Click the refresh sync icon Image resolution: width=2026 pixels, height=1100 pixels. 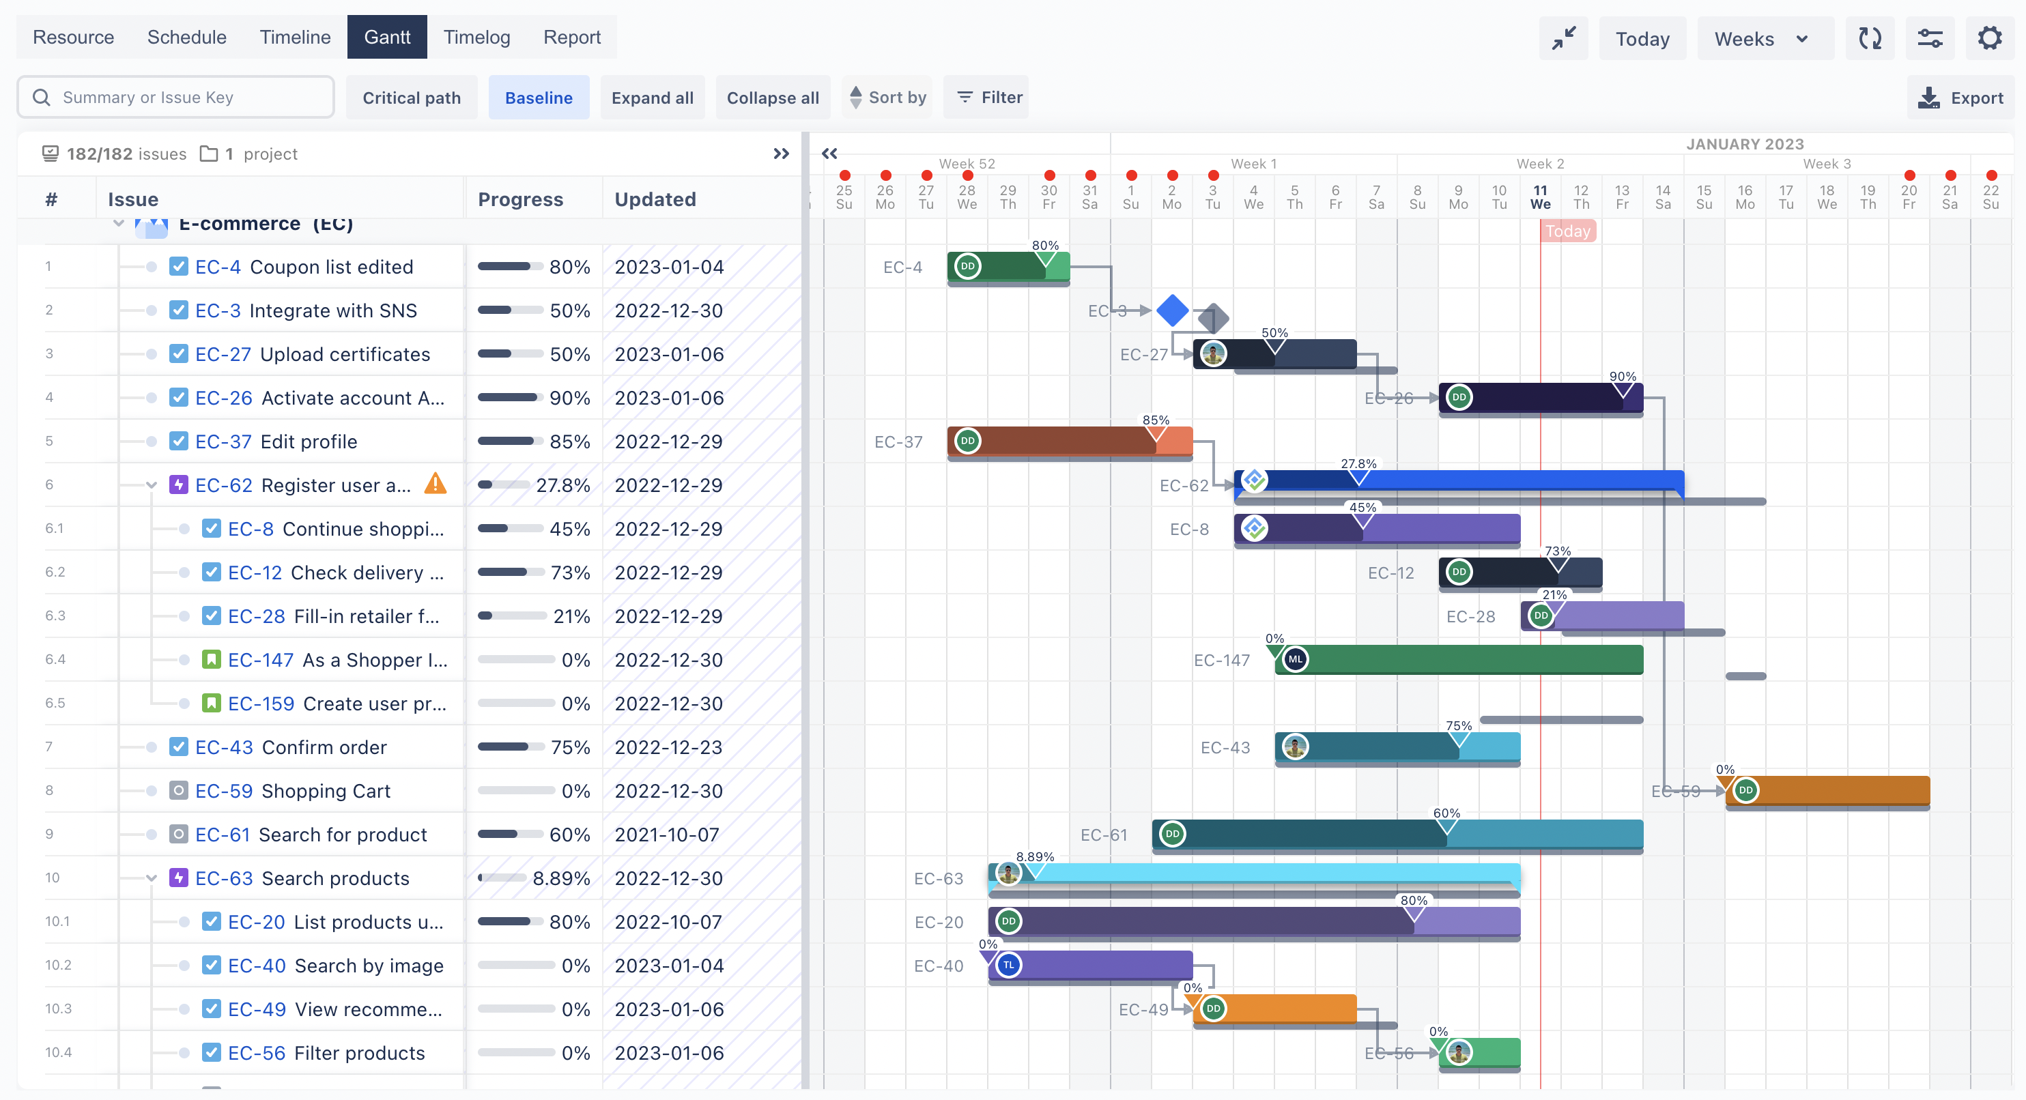1870,38
